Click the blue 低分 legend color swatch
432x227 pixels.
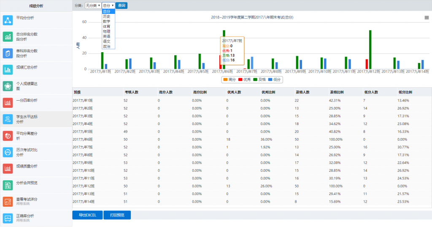click(270, 79)
